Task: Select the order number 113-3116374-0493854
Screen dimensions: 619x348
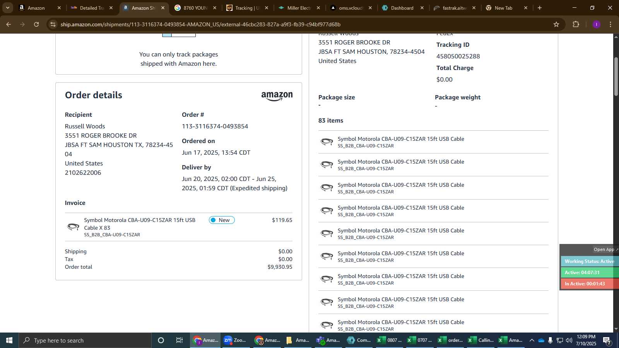Action: [x=215, y=126]
